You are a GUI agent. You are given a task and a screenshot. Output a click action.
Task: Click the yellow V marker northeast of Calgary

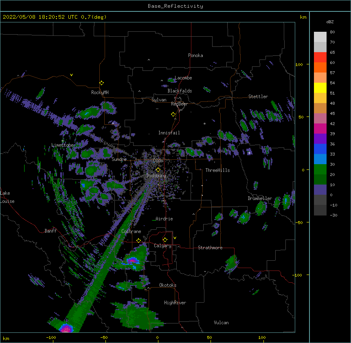[x=175, y=238]
